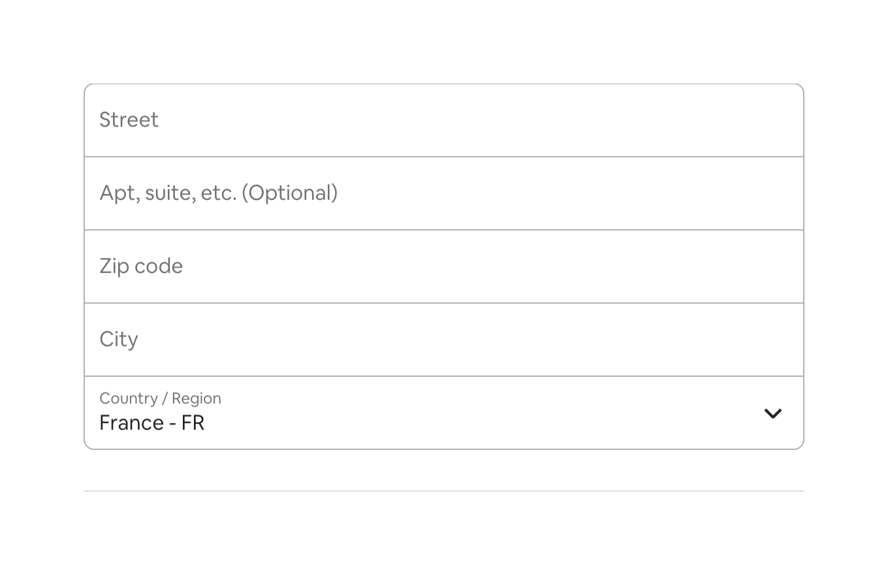This screenshot has height=576, width=888.
Task: Click the 'Country / Region' label
Action: tap(160, 398)
